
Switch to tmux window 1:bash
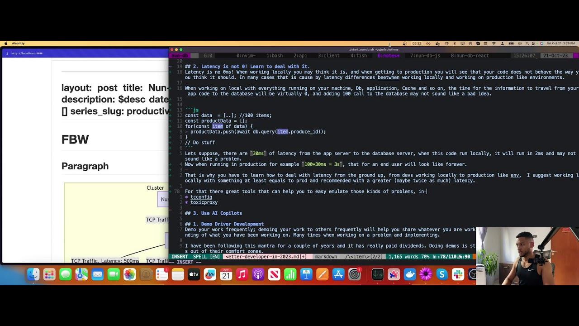click(274, 56)
